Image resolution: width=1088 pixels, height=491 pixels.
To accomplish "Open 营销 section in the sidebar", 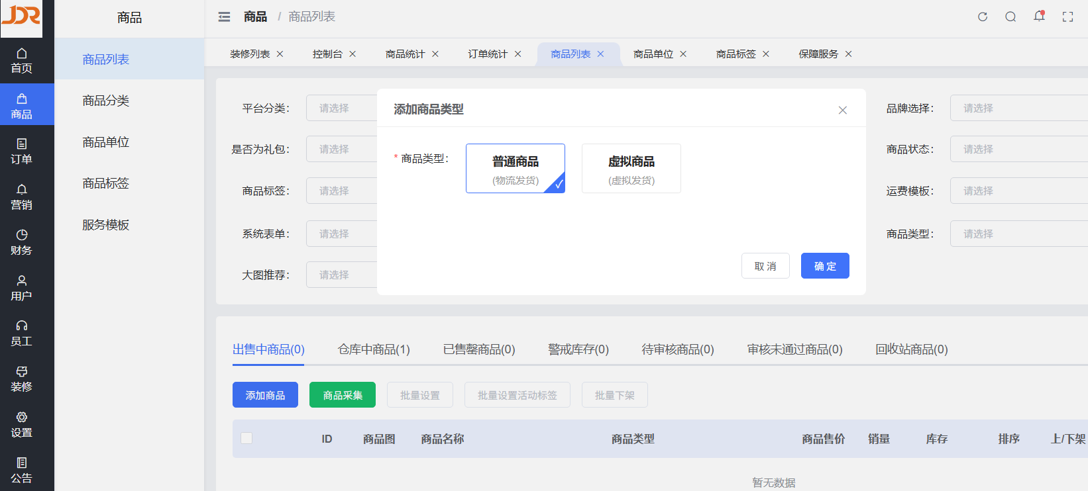I will 21,197.
